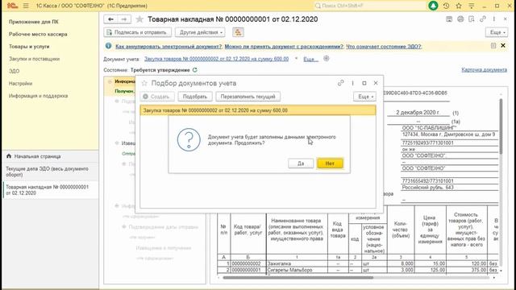Open Закупки и поставщики section
This screenshot has width=516, height=290.
point(34,59)
